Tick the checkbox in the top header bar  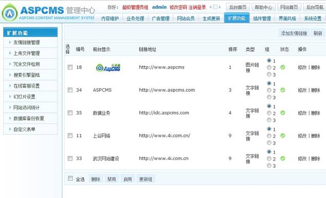[x=215, y=7]
